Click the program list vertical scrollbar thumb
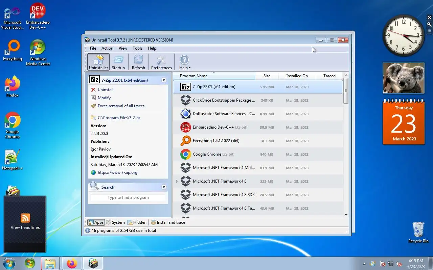The height and width of the screenshot is (270, 433). [346, 91]
